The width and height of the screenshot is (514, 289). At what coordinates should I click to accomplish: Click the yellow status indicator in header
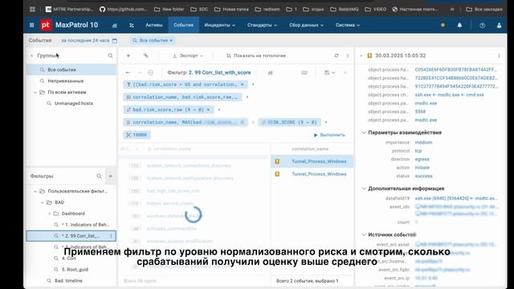tap(443, 25)
